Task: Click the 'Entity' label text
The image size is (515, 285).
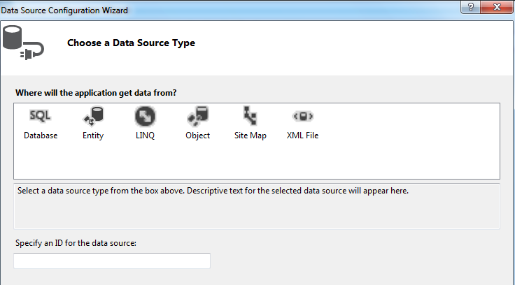Action: tap(93, 136)
